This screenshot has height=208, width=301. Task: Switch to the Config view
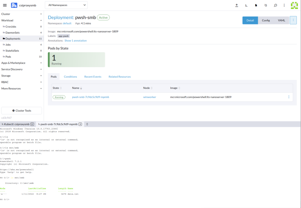(266, 20)
